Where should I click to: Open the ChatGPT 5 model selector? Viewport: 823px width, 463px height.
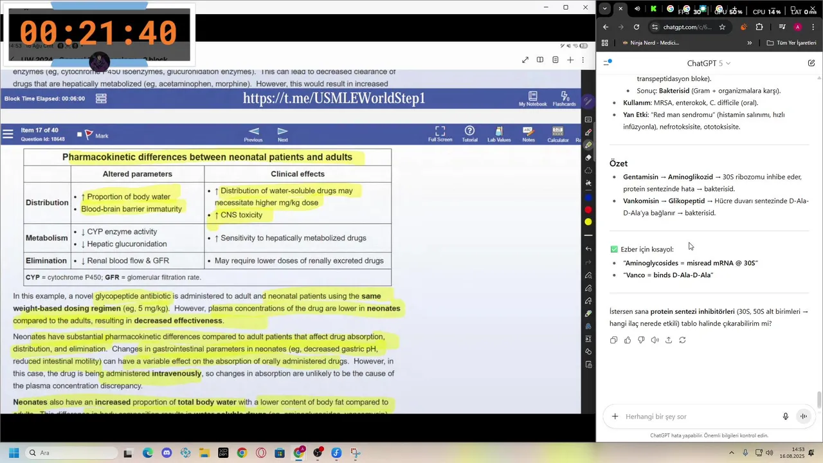coord(709,63)
